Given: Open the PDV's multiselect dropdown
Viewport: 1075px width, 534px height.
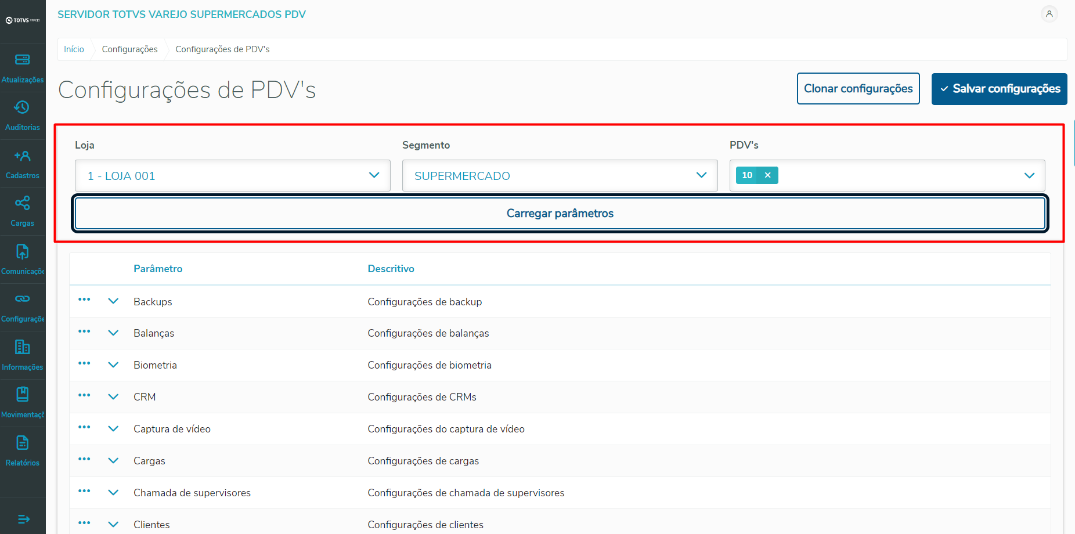Looking at the screenshot, I should pyautogui.click(x=887, y=176).
